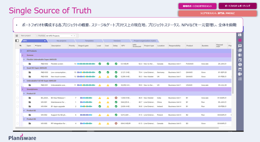260x142 pixels.
Task: Click the filter settings icon beside New project
Action: (17, 35)
